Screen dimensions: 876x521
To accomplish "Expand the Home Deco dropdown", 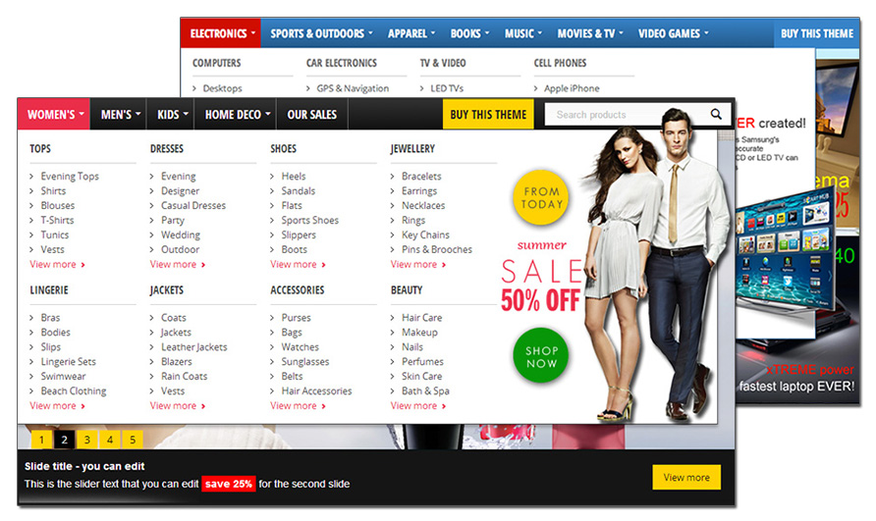I will coord(236,115).
